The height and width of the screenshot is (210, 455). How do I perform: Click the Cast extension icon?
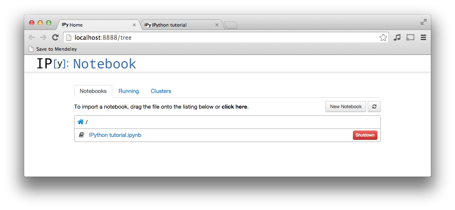coord(410,38)
